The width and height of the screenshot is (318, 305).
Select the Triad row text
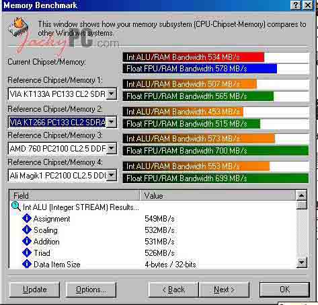click(x=42, y=253)
